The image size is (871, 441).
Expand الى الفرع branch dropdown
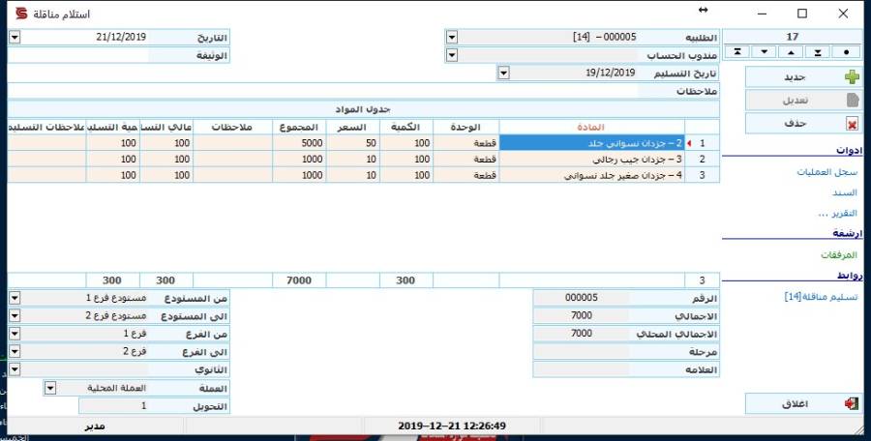15,352
